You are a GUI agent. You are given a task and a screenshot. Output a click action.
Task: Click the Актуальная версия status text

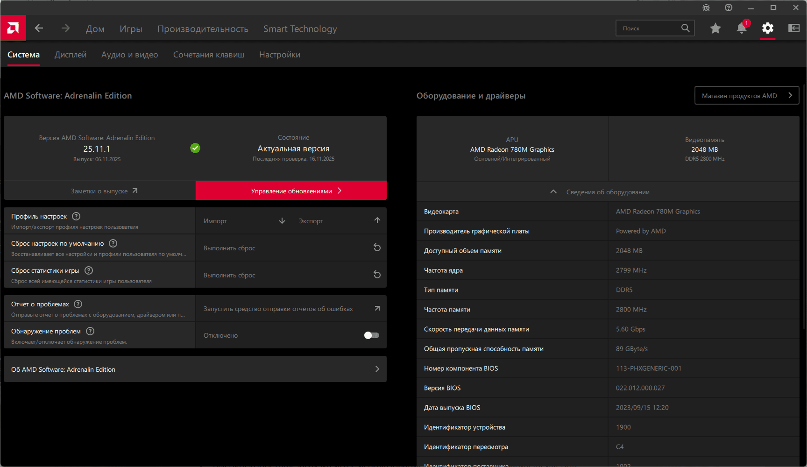tap(293, 149)
